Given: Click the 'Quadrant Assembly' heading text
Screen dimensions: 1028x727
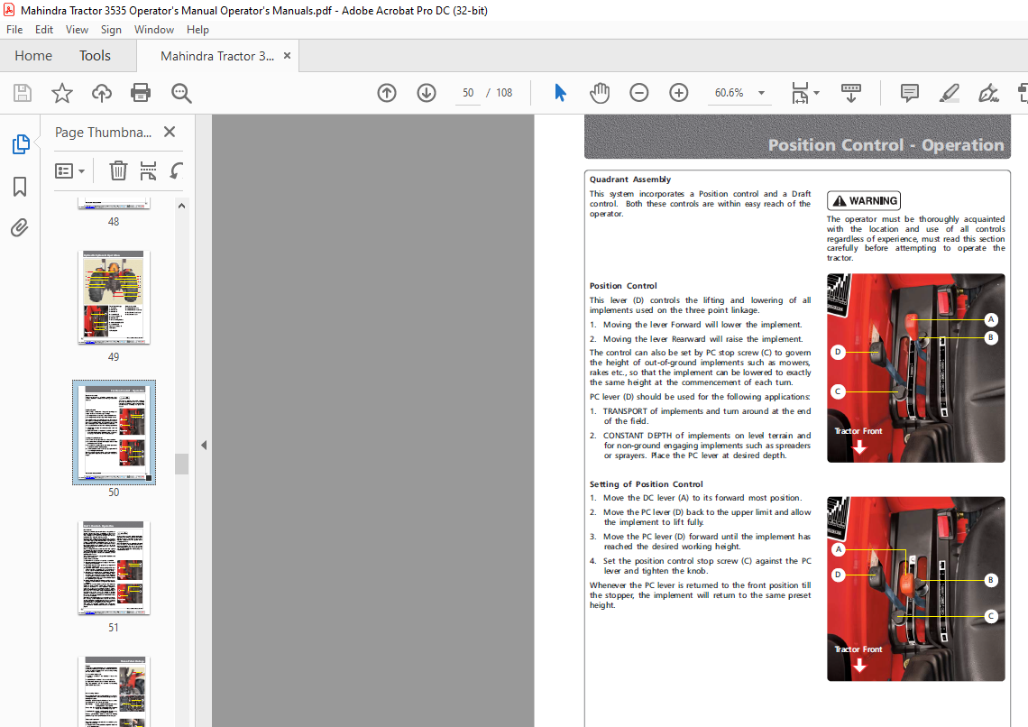Looking at the screenshot, I should coord(630,179).
